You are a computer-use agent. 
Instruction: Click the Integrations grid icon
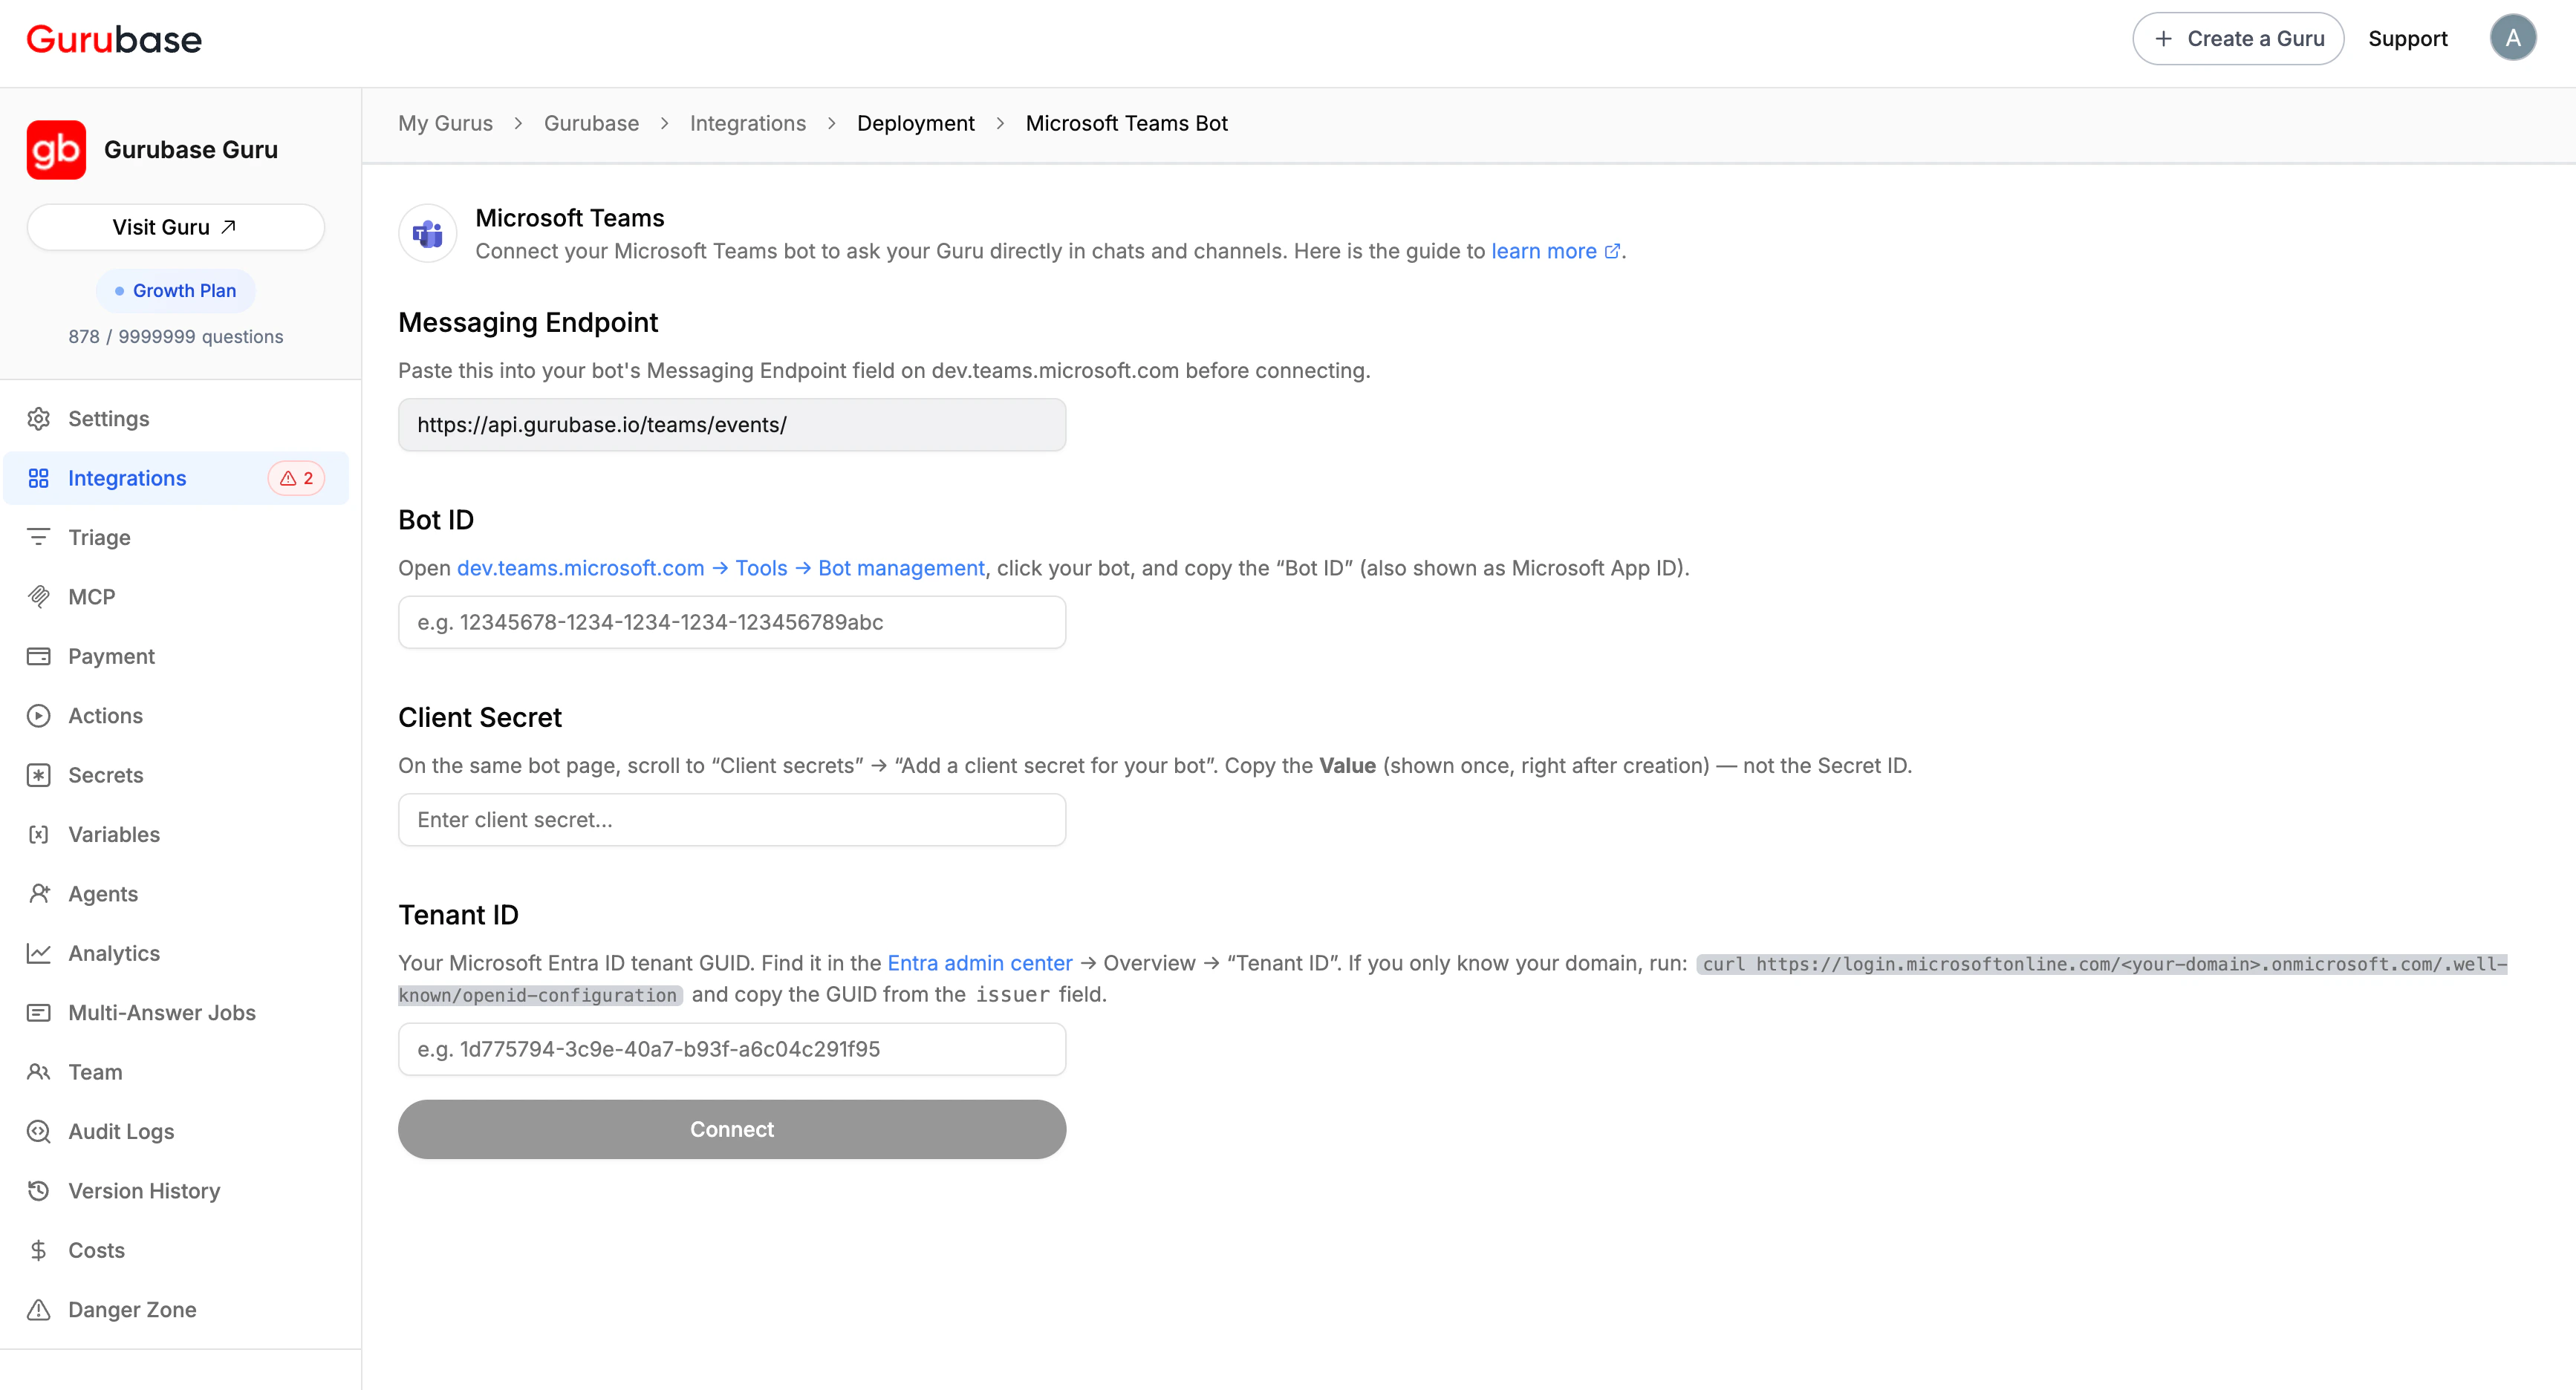[39, 477]
